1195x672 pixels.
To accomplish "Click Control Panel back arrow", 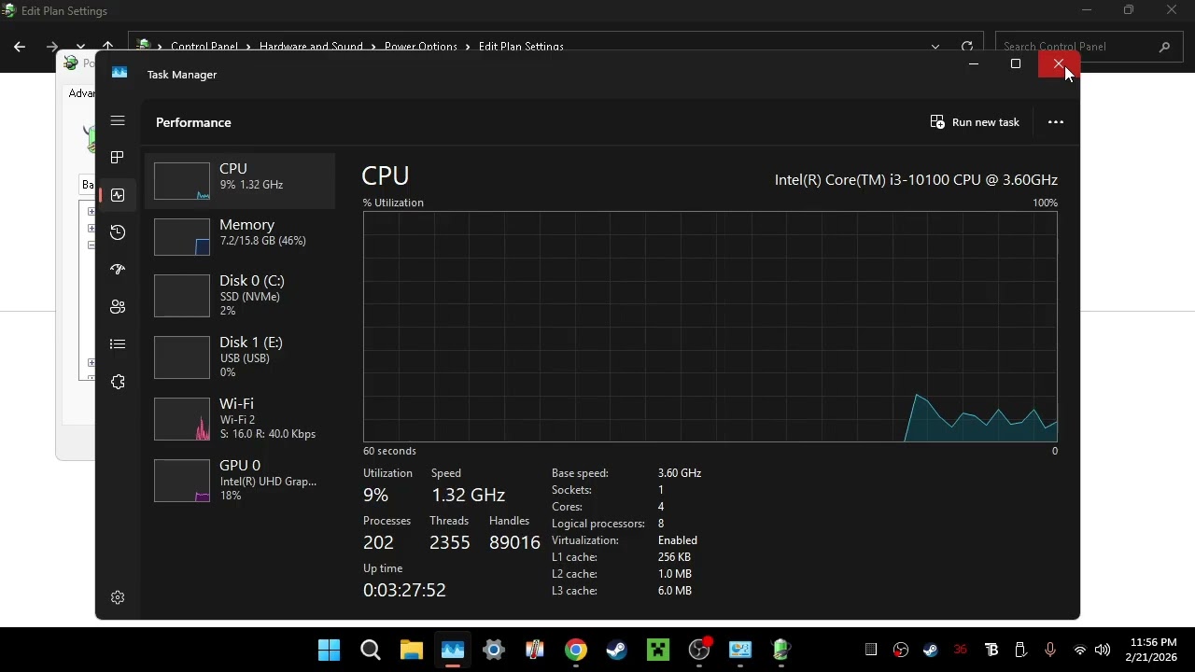I will (x=20, y=47).
